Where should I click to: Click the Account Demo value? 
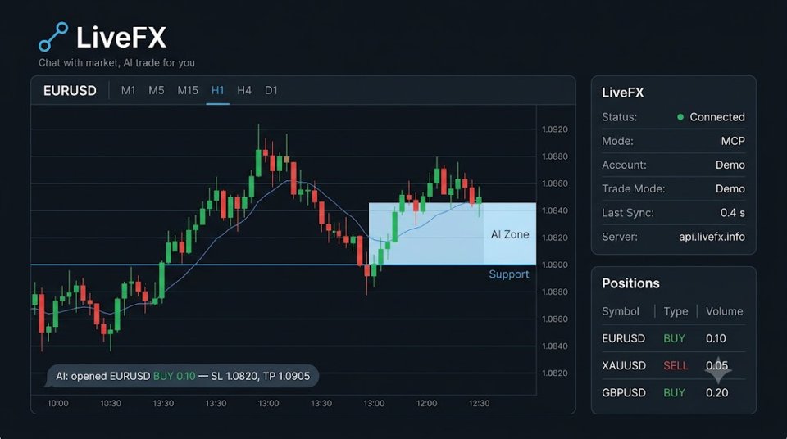[x=730, y=165]
